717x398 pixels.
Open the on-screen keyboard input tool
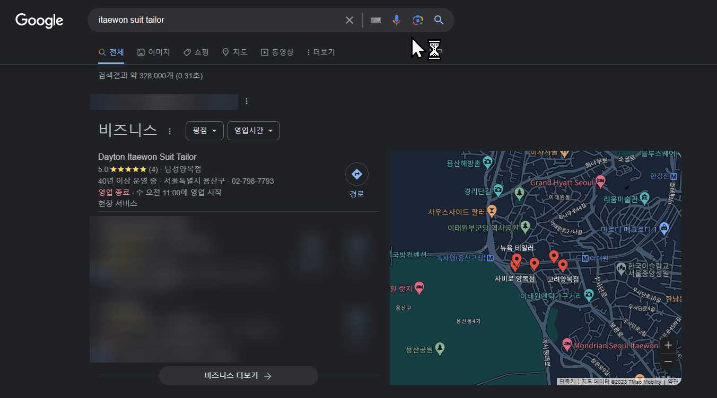375,20
